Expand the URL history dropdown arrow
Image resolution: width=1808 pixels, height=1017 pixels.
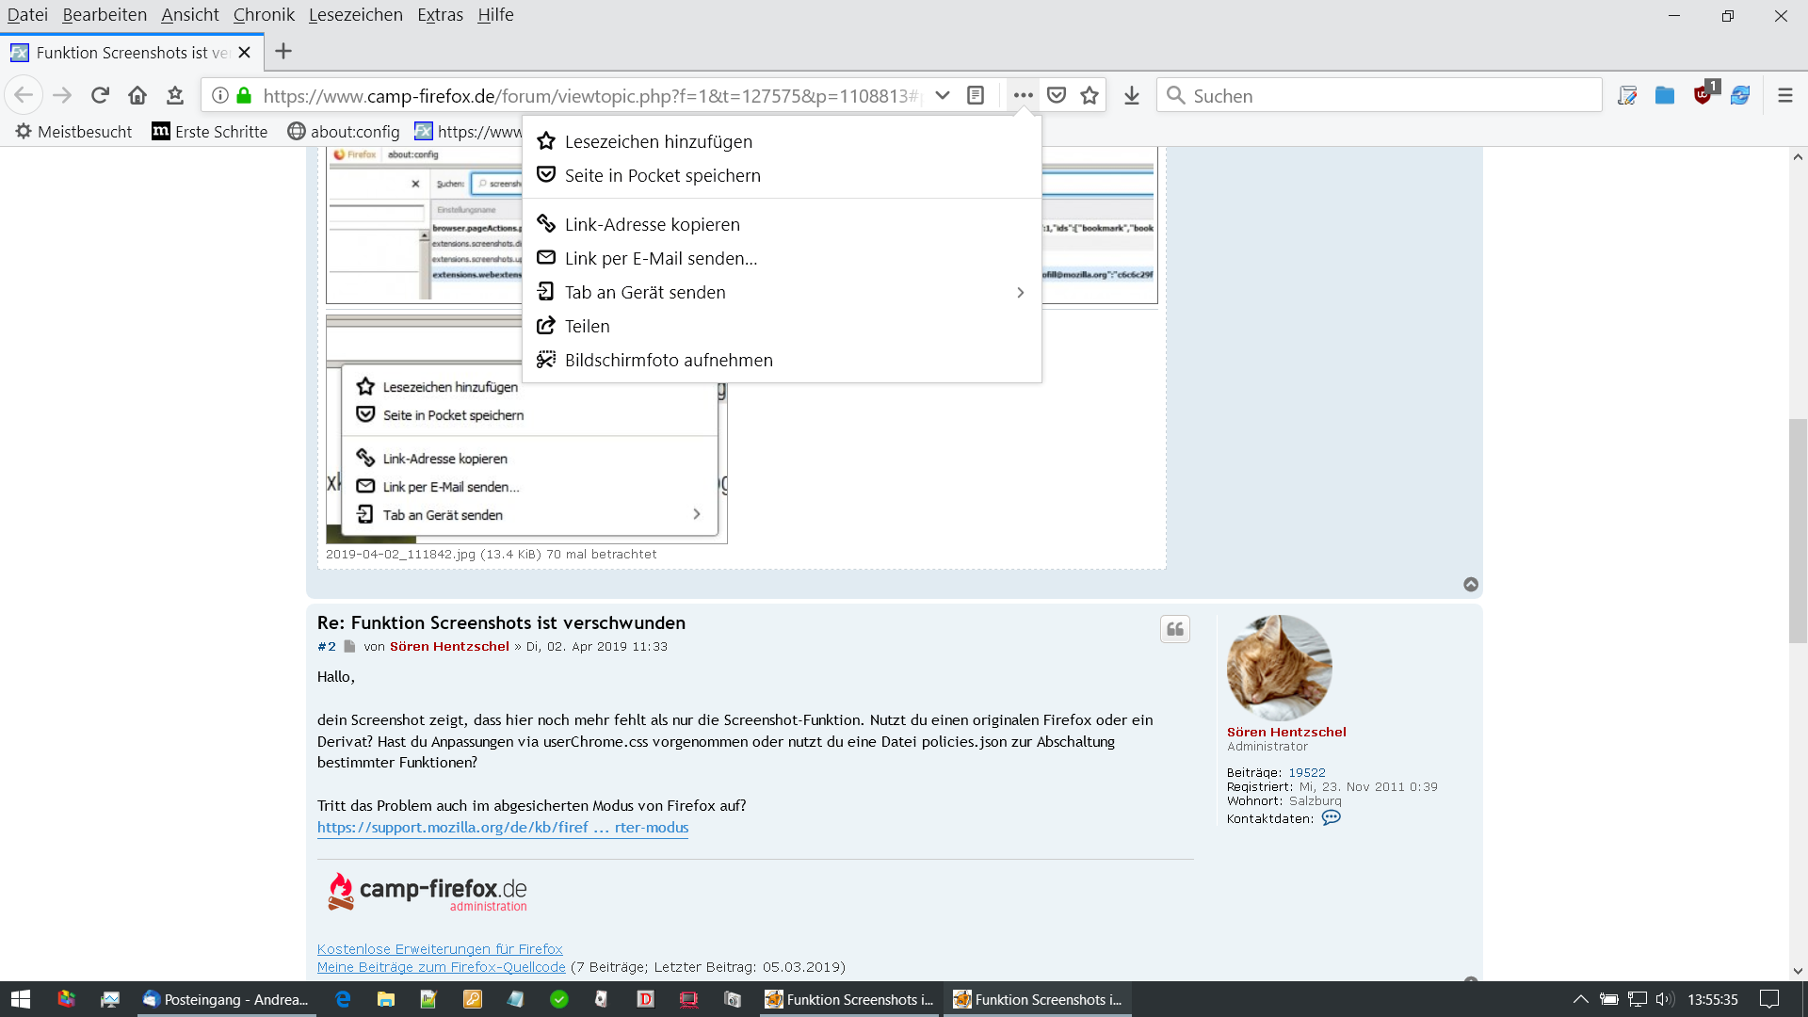(x=942, y=95)
